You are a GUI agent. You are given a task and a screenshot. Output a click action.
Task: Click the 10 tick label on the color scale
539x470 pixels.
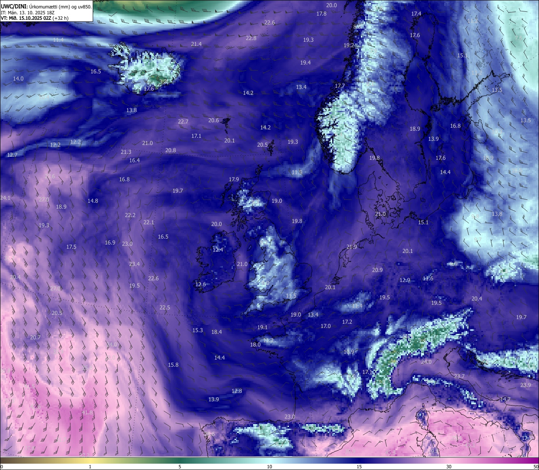269,467
